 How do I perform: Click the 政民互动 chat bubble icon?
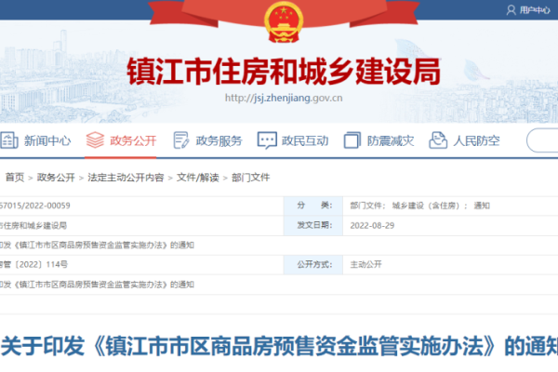tap(267, 140)
